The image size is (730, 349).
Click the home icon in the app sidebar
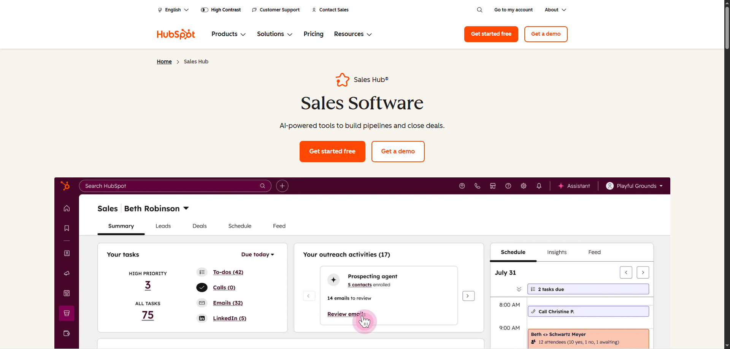(x=67, y=208)
